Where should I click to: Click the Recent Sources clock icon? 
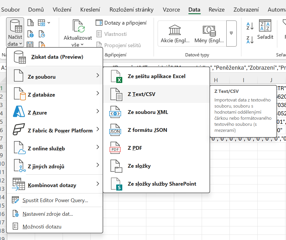pyautogui.click(x=42, y=34)
